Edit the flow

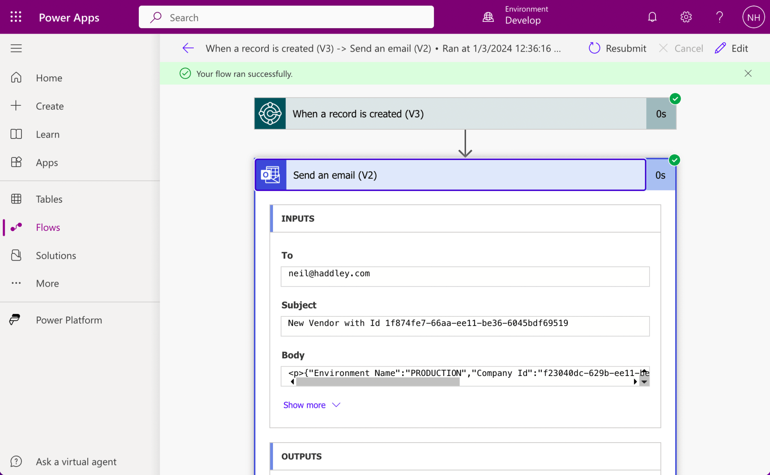732,48
